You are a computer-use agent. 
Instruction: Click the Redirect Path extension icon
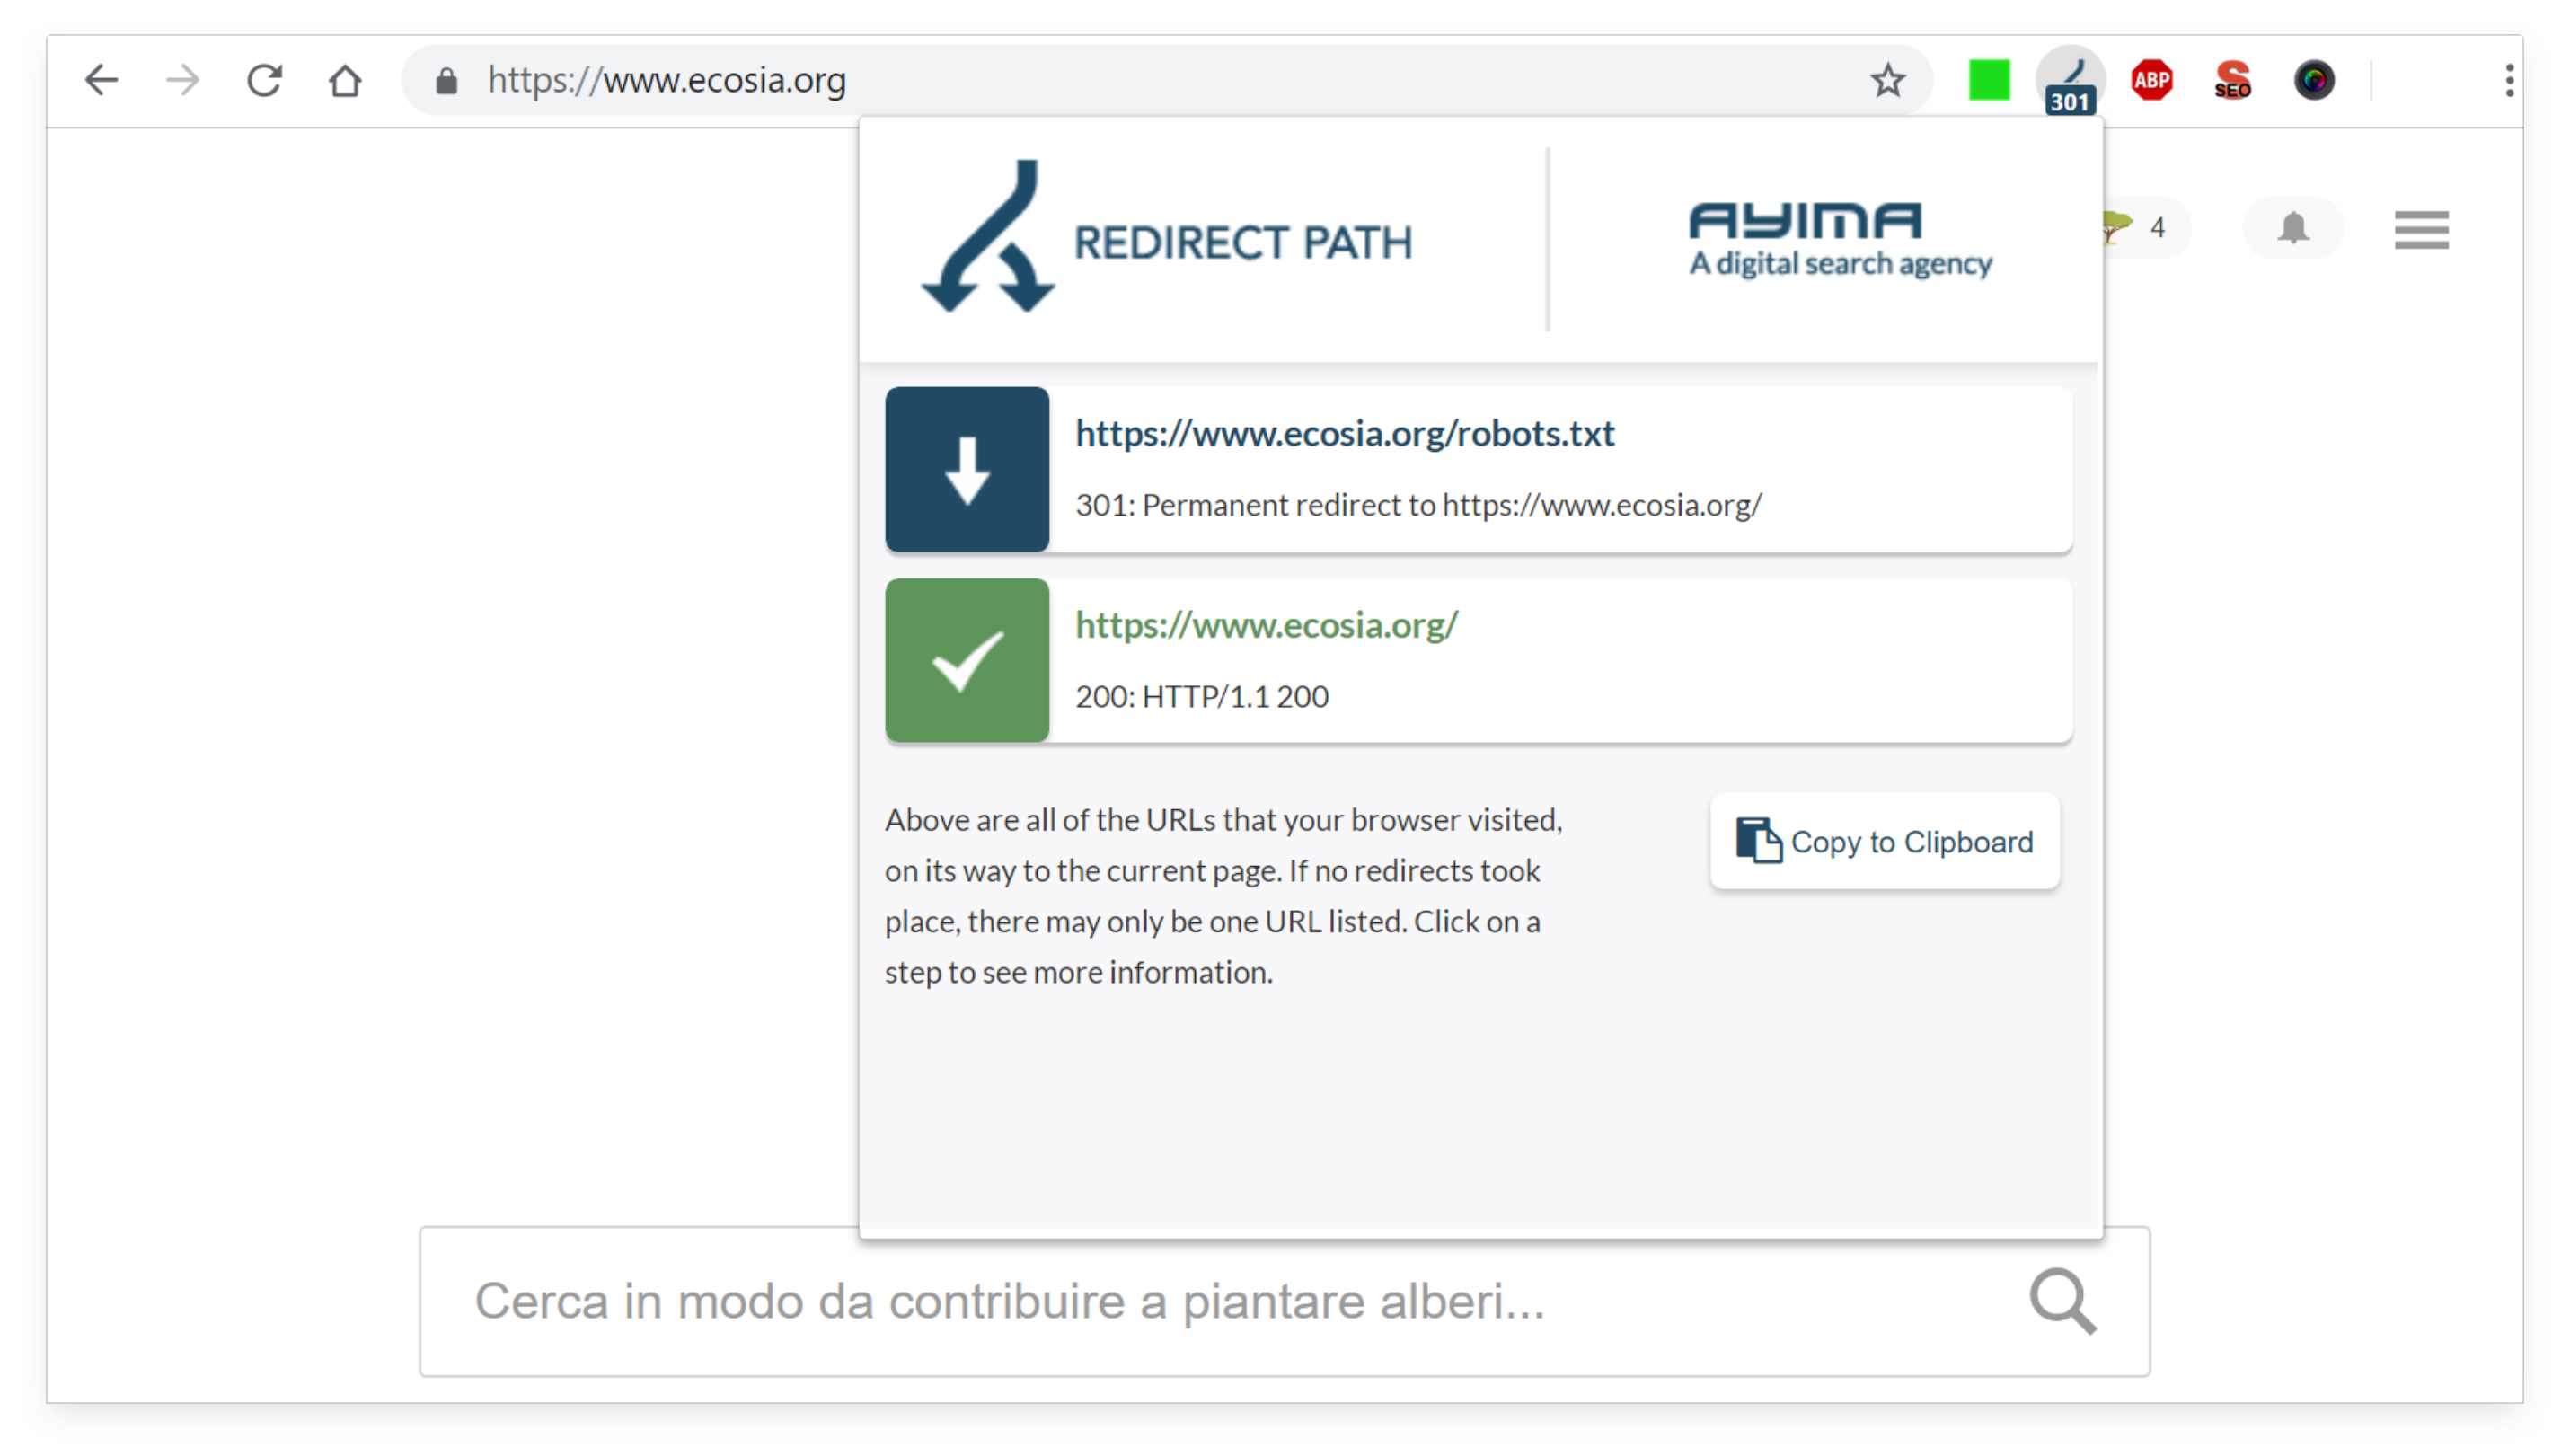tap(2069, 79)
